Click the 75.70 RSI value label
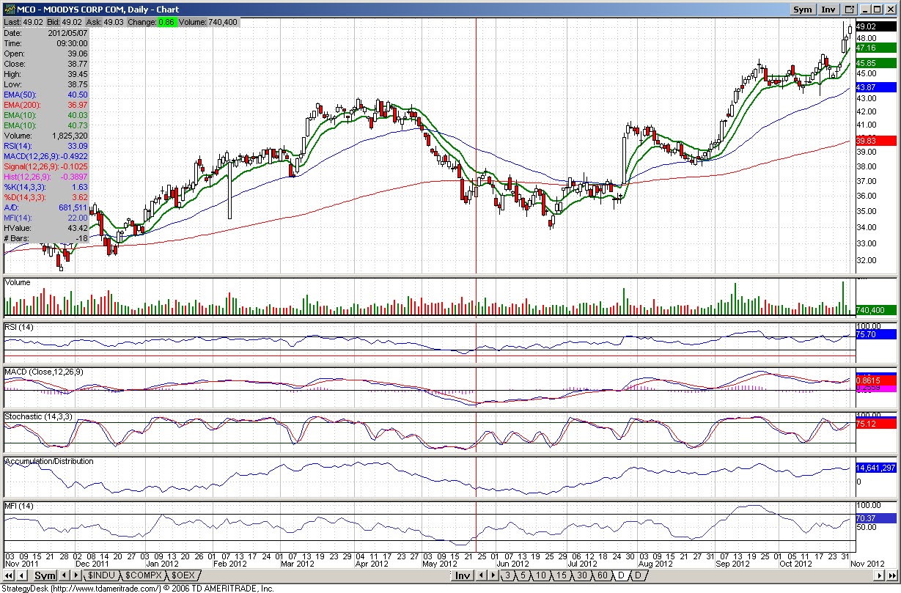Viewport: 901px width, 593px height. tap(875, 334)
